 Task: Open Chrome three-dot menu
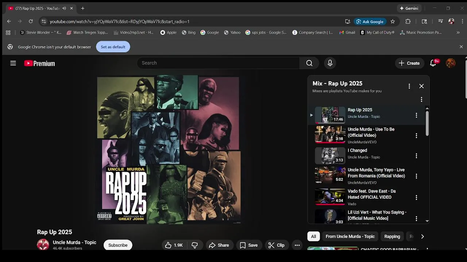pyautogui.click(x=462, y=21)
